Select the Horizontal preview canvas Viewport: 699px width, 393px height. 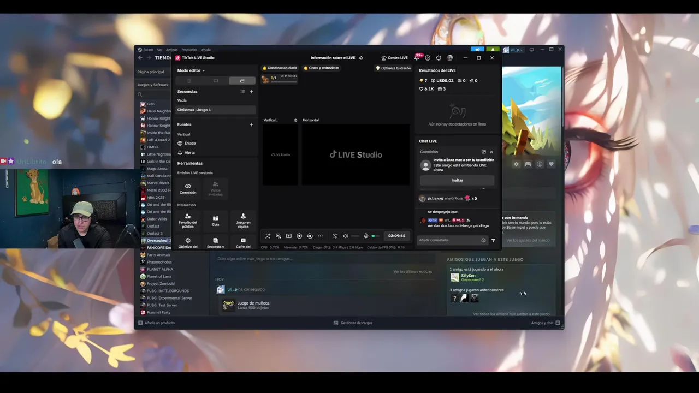[x=356, y=154]
